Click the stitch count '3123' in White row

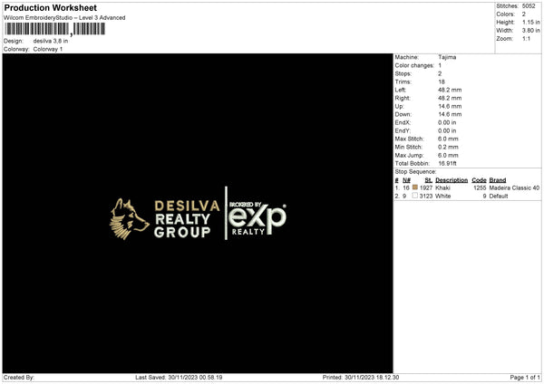tap(426, 197)
